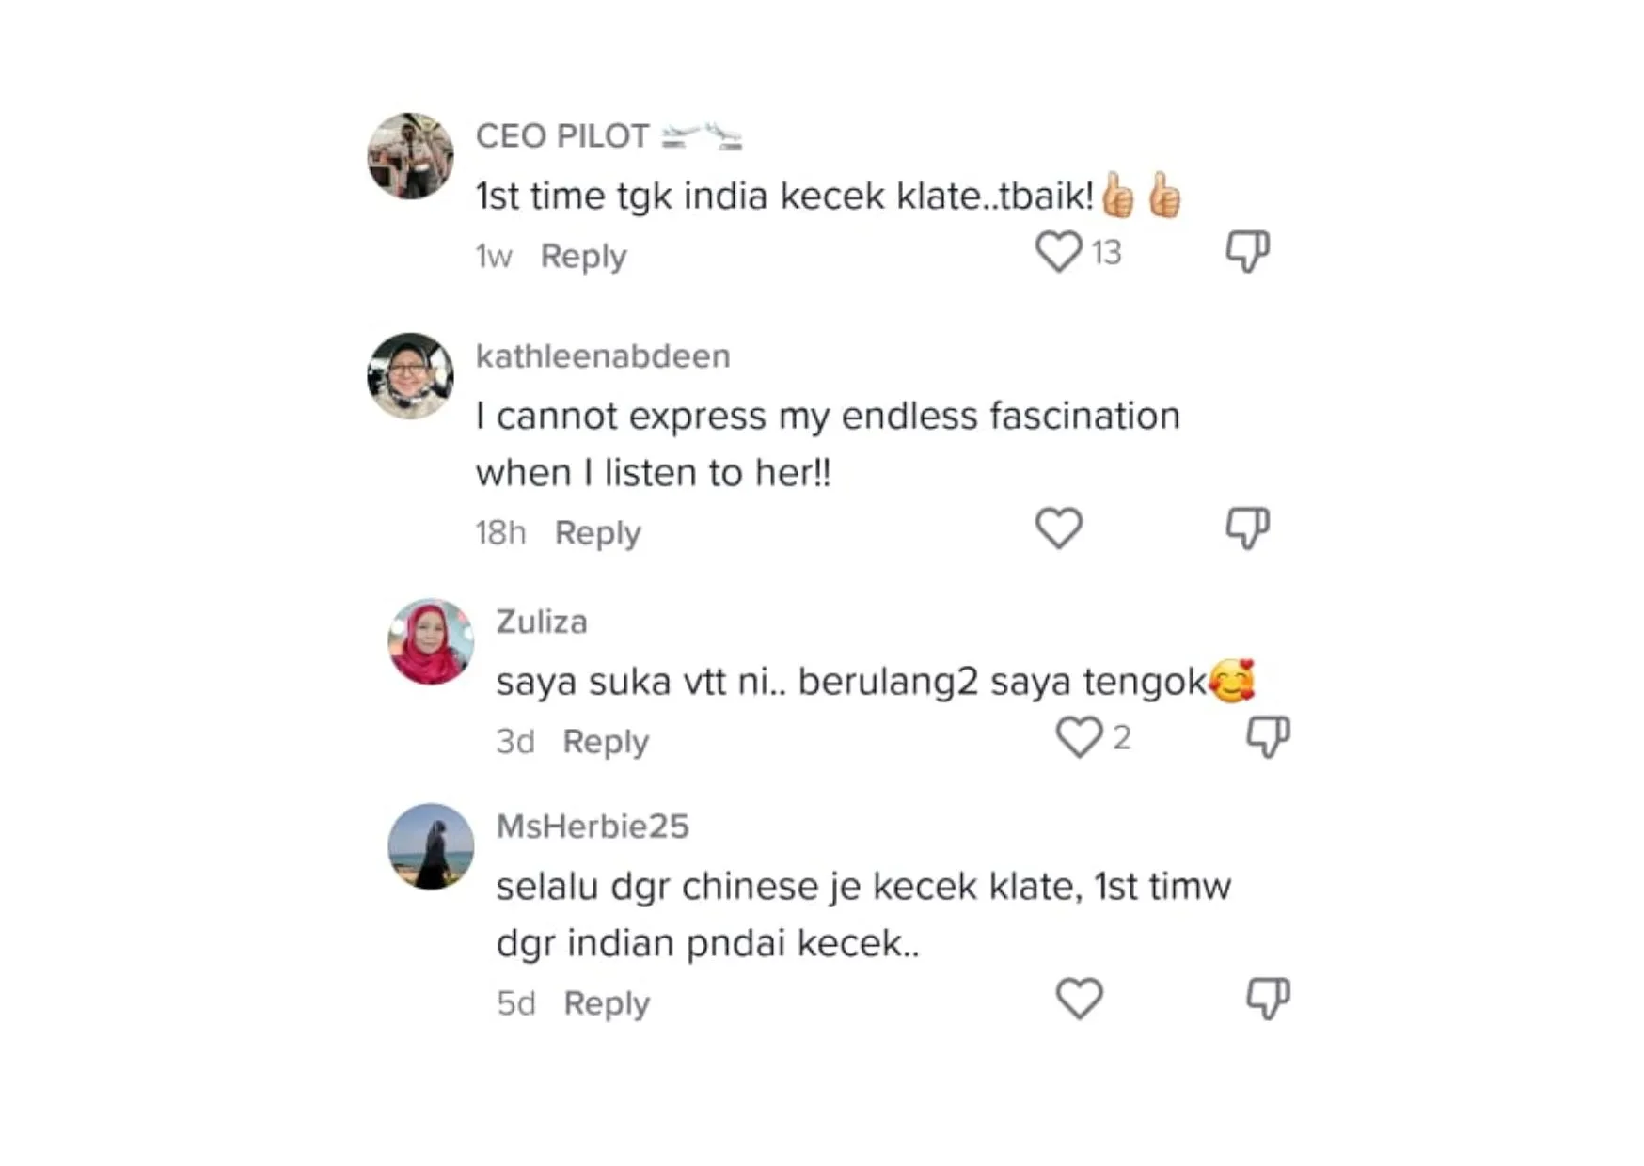This screenshot has height=1166, width=1644.
Task: Reply to CEO PILOT's comment
Action: coord(583,256)
